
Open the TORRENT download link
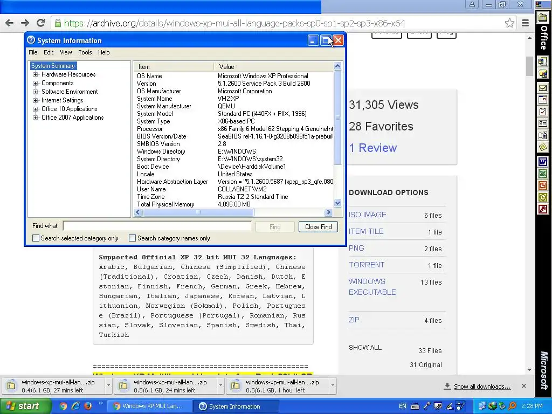point(367,265)
